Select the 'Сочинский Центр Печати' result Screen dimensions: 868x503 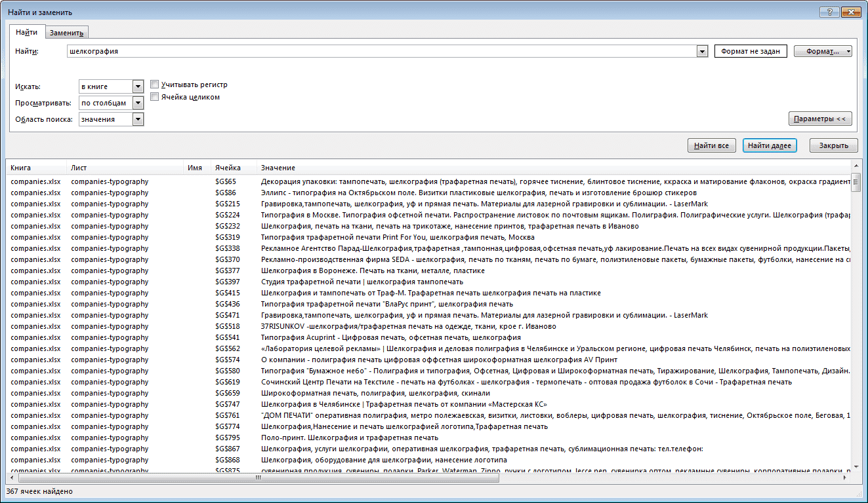pos(428,382)
